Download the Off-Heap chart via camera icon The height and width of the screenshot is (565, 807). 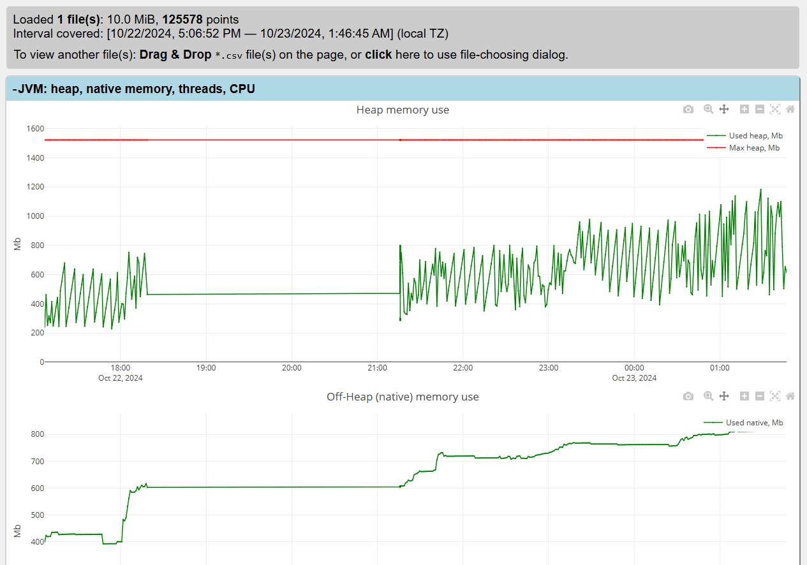click(x=688, y=396)
